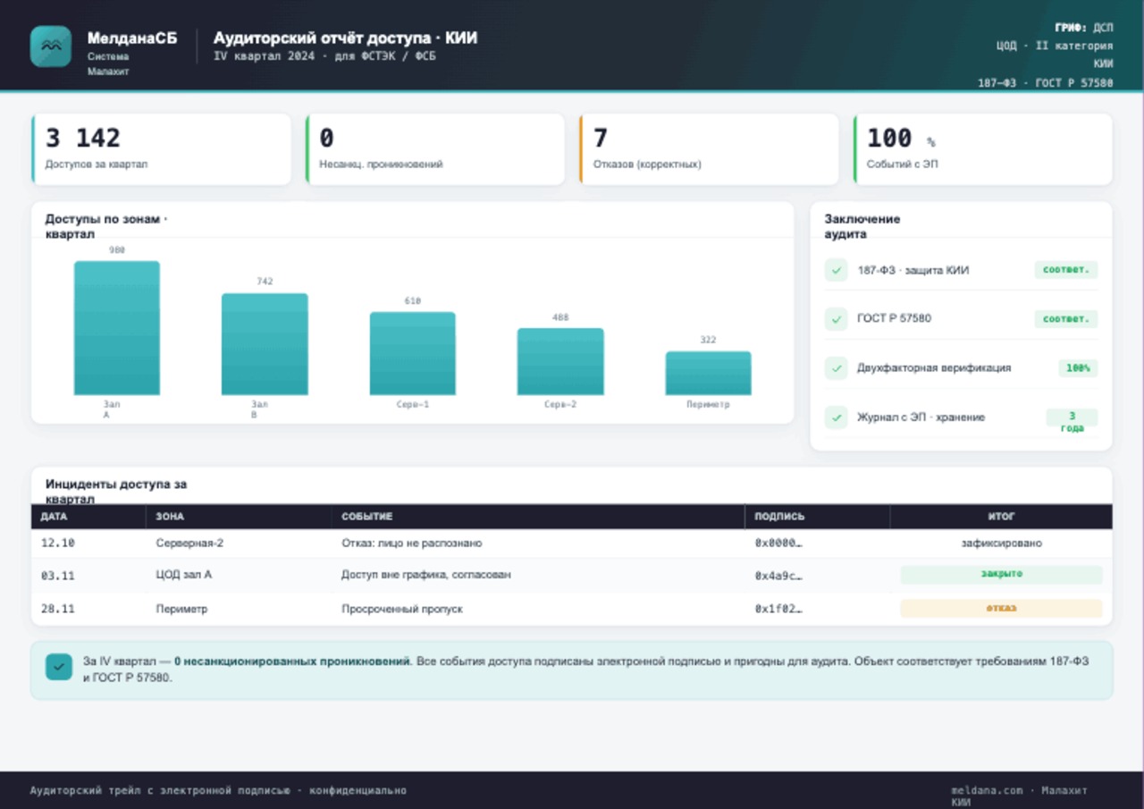Click the teal checkmark icon in summary banner

tap(59, 667)
